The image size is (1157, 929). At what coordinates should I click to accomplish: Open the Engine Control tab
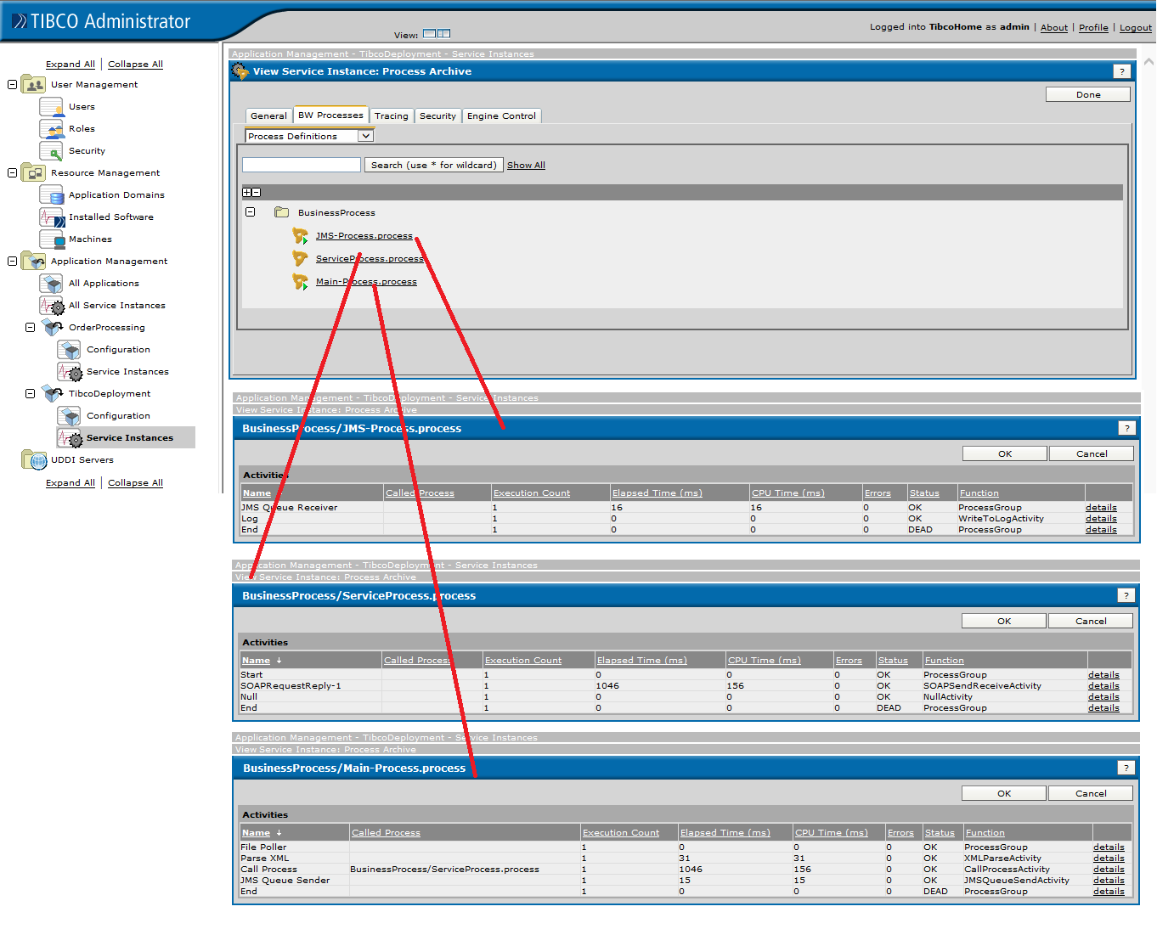[x=501, y=115]
